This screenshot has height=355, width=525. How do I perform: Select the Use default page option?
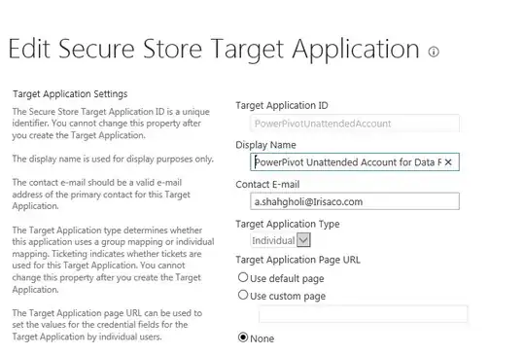coord(243,277)
